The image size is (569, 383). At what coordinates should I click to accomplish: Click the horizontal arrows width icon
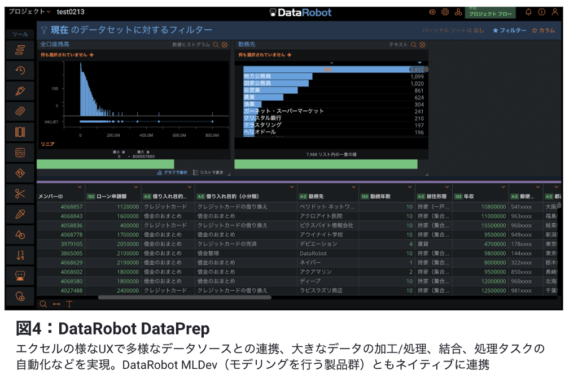[x=56, y=304]
